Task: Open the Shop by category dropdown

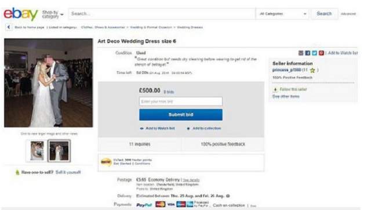Action: 53,14
